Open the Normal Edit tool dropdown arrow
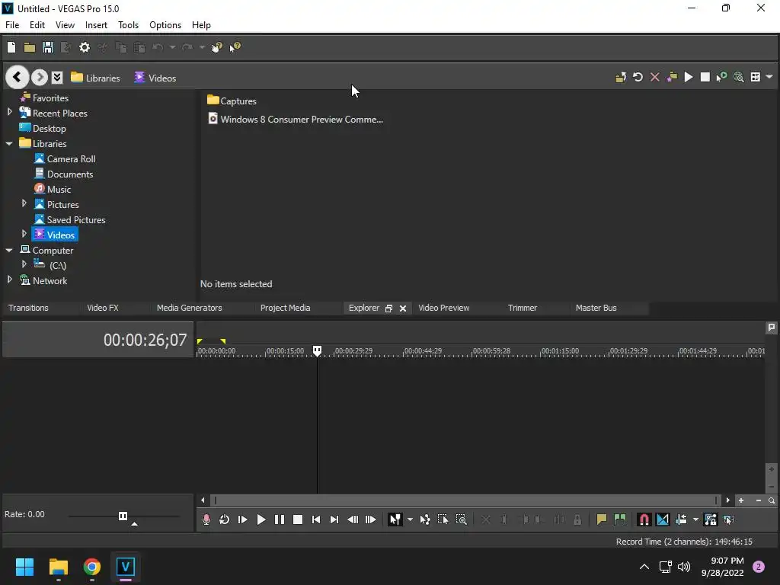The height and width of the screenshot is (585, 780). coord(410,519)
